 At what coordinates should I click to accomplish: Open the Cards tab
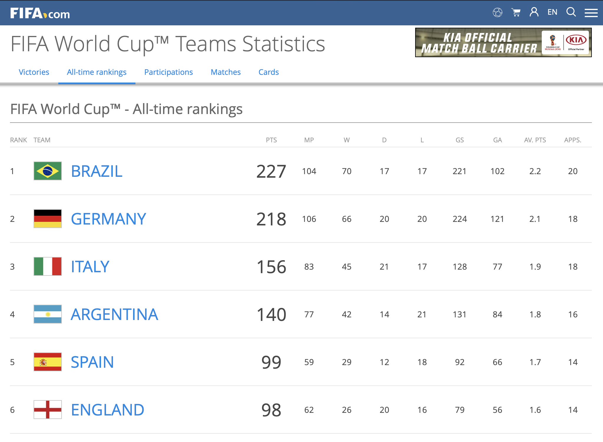tap(269, 72)
